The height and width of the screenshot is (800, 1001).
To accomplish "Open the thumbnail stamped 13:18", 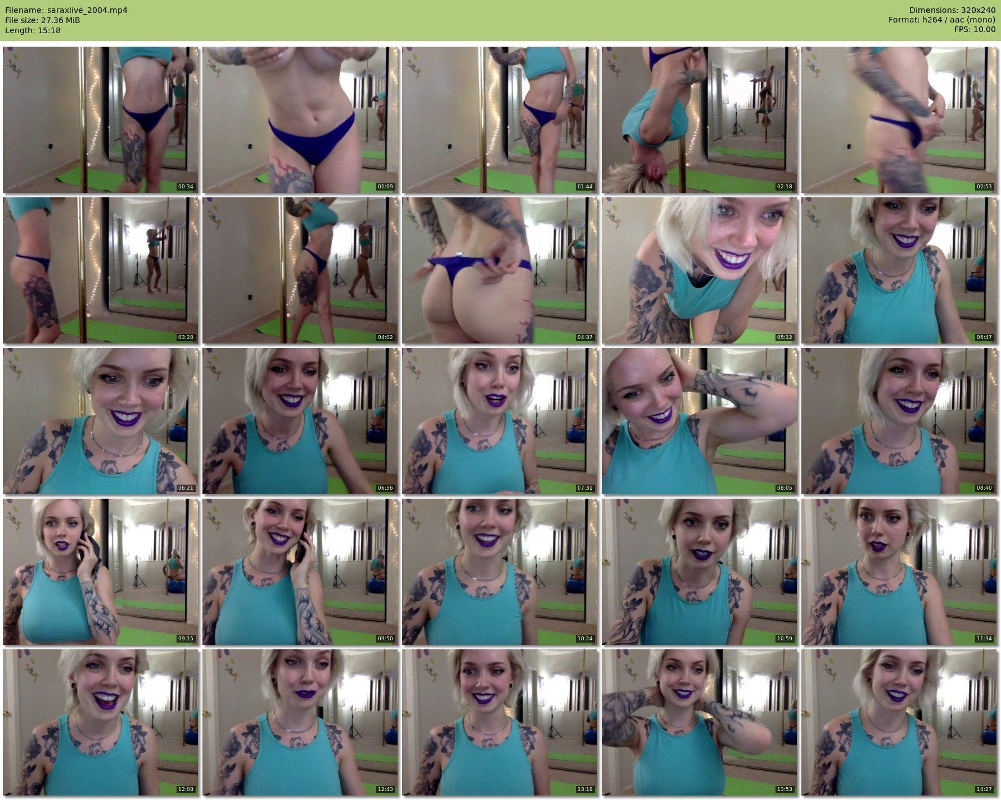I will coord(500,722).
